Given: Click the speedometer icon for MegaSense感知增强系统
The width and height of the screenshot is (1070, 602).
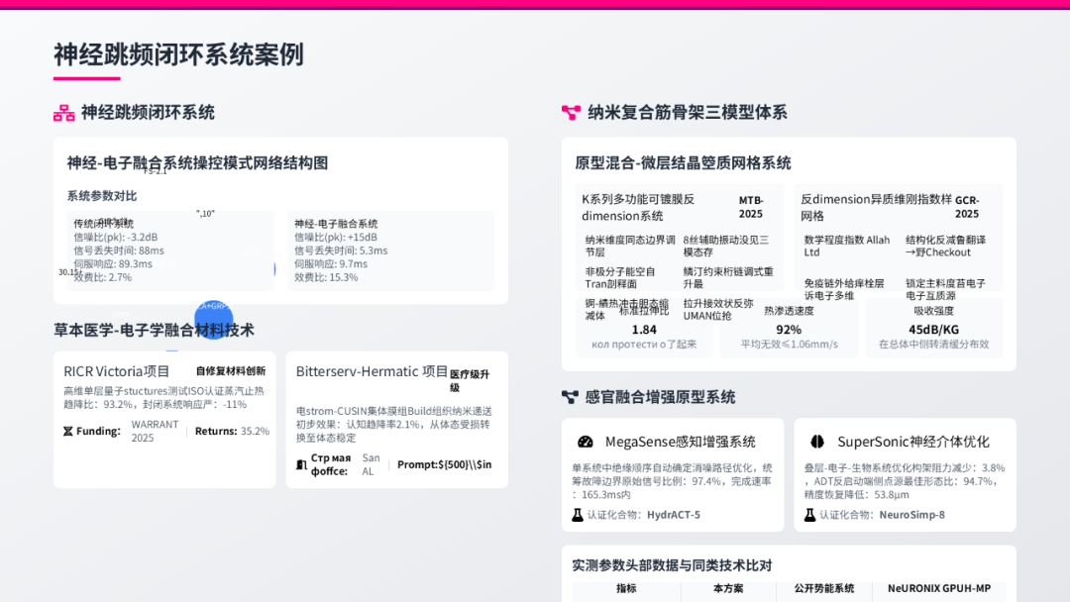Looking at the screenshot, I should click(x=585, y=442).
